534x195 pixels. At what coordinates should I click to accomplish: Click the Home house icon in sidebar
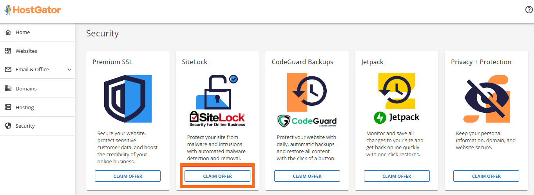[x=8, y=32]
